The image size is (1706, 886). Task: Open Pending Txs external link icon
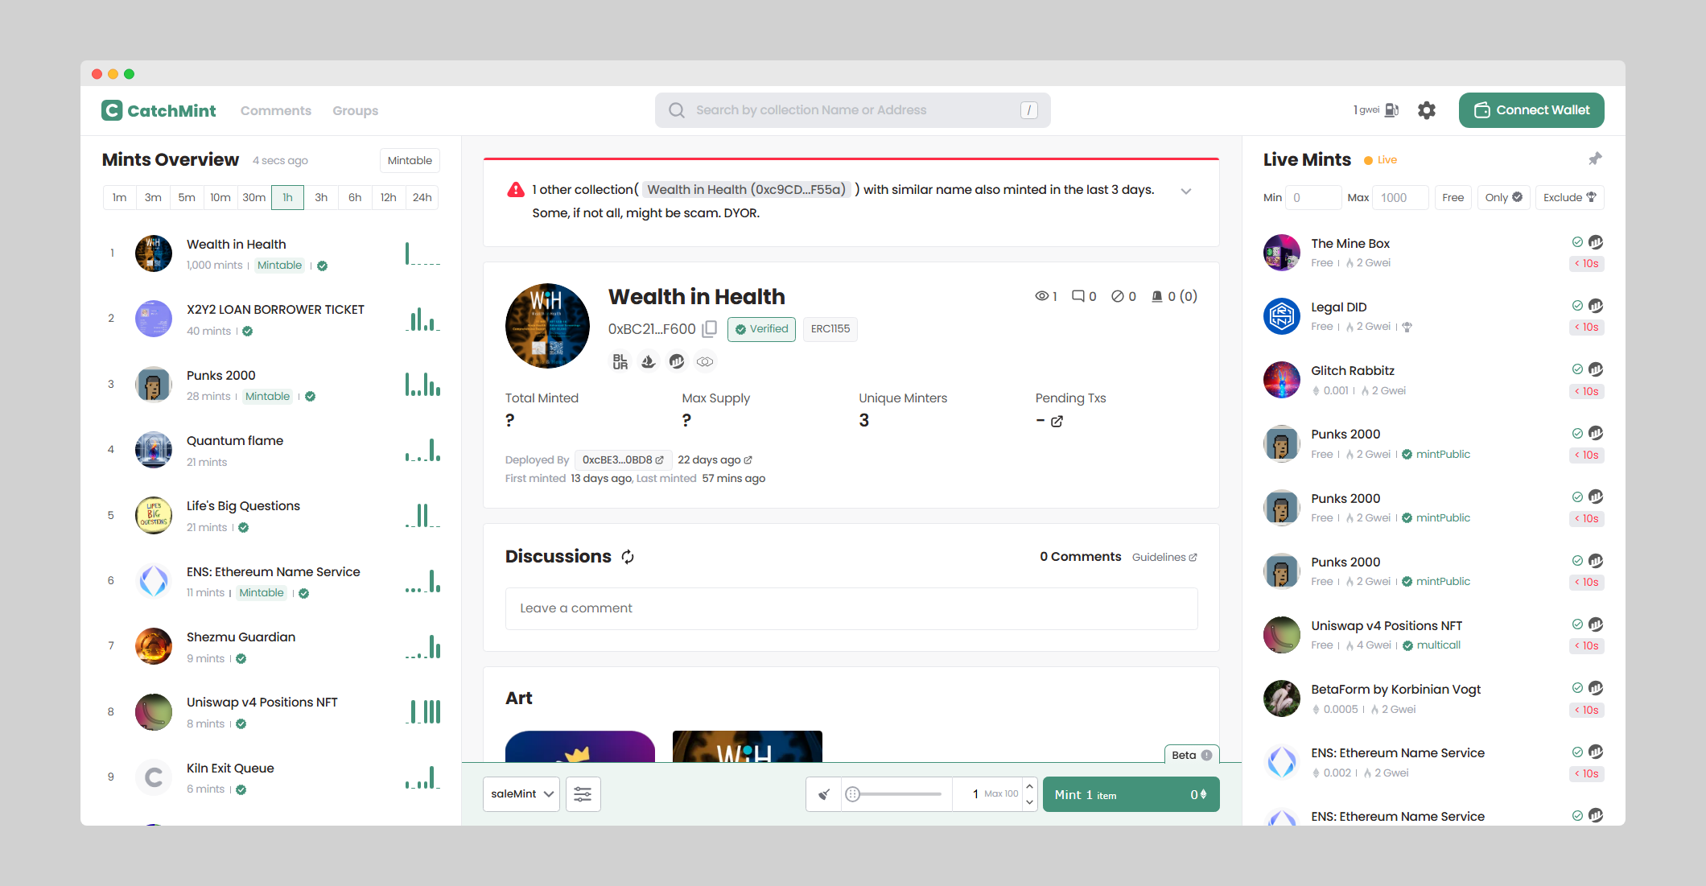point(1057,421)
